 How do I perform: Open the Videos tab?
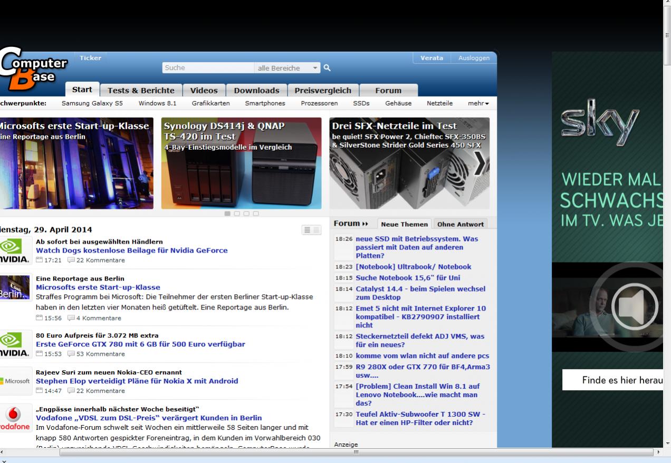(x=204, y=91)
